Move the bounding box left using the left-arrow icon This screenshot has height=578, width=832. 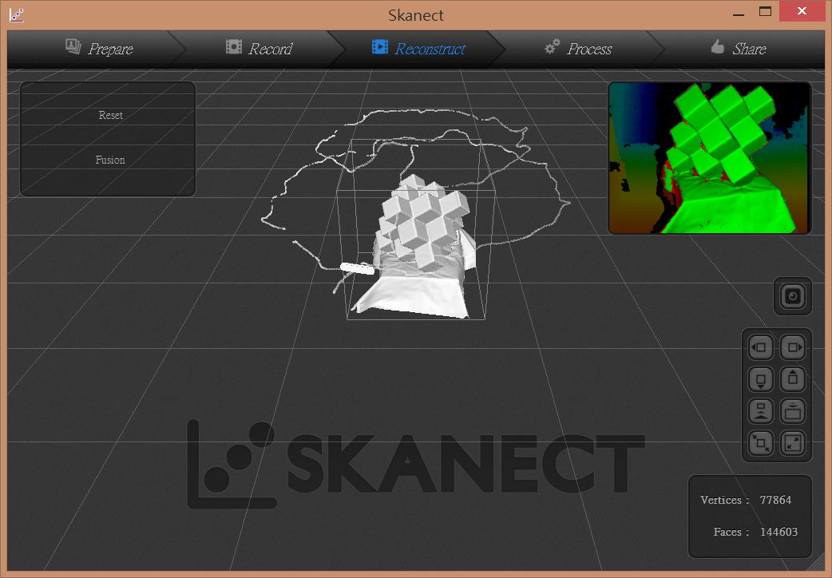click(x=760, y=347)
